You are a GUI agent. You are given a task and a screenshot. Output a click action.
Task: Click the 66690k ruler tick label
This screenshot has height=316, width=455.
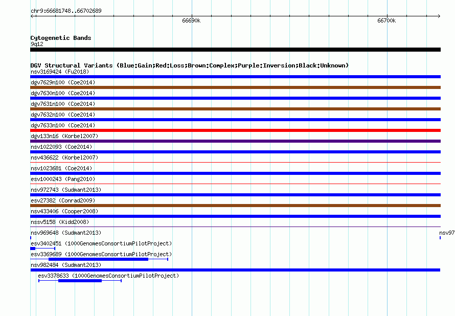(x=191, y=20)
